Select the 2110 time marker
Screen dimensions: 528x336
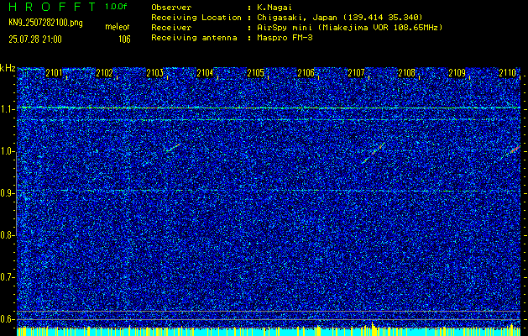tap(508, 73)
